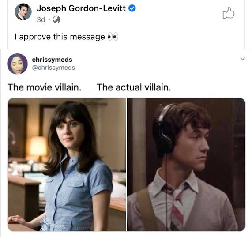Open the Joseph Gordon-Levitt name link

[x=81, y=8]
